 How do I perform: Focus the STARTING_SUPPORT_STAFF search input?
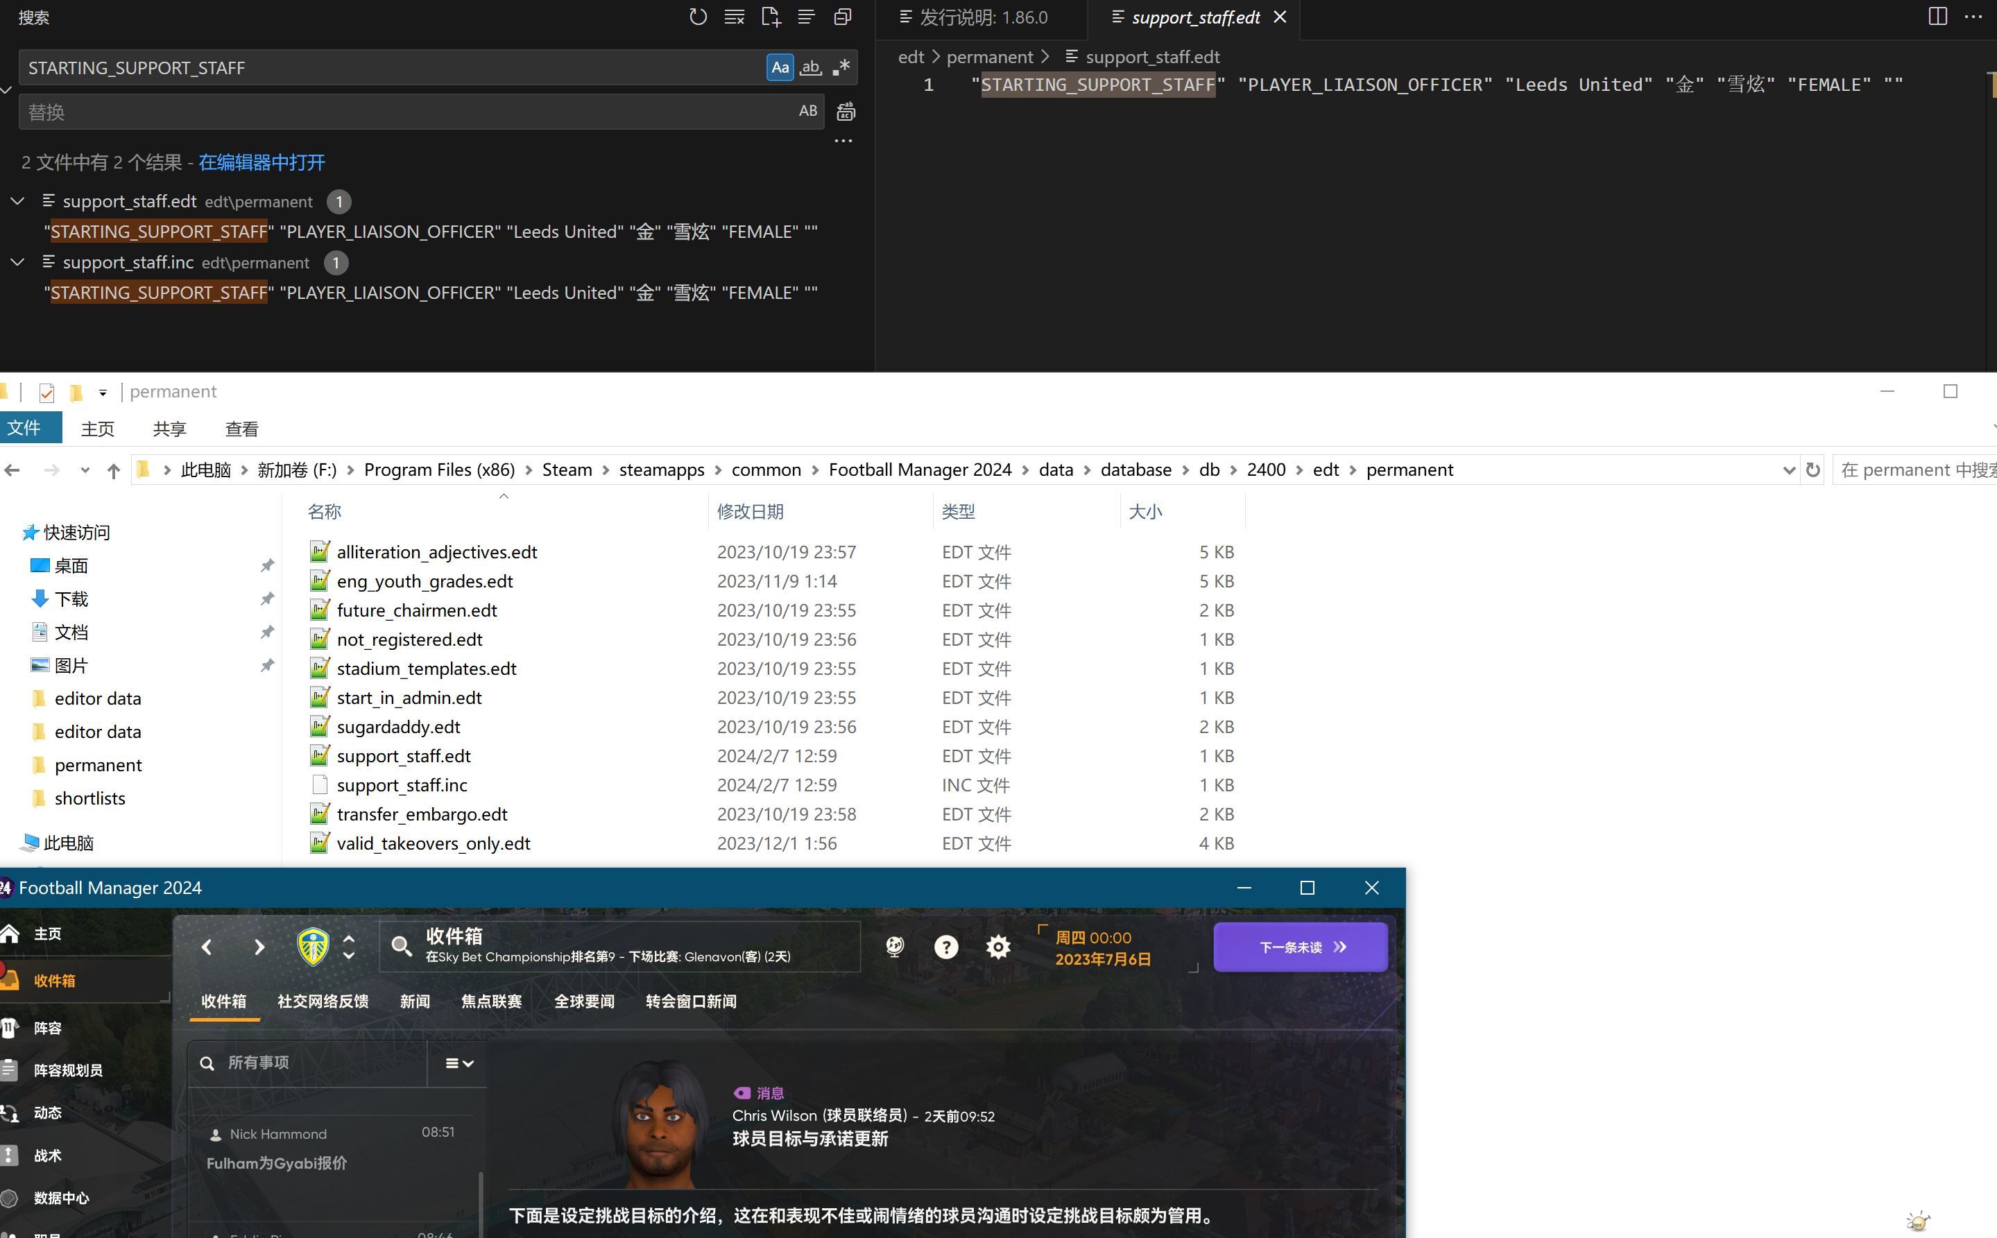click(x=393, y=67)
